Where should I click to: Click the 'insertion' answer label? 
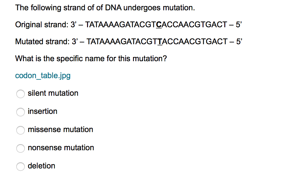click(x=43, y=111)
